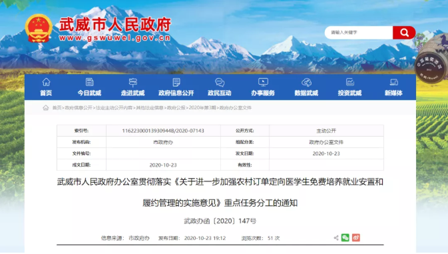
Task: Click the 数据武威 cloud icon
Action: coord(306,83)
